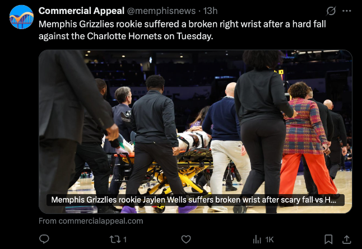
Task: Open the Commercial Appeal profile avatar
Action: [x=21, y=17]
